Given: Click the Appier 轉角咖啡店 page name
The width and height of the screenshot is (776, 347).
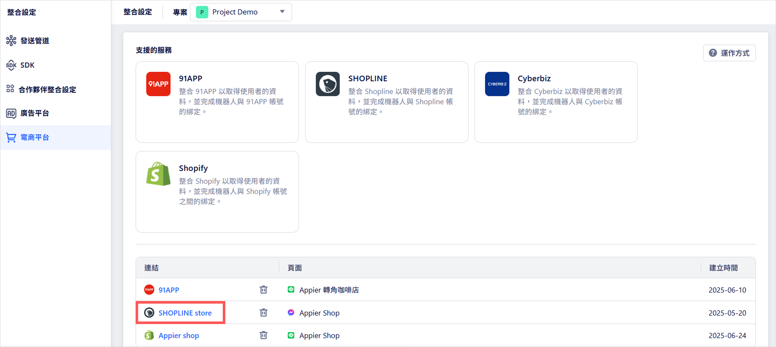Looking at the screenshot, I should tap(329, 290).
